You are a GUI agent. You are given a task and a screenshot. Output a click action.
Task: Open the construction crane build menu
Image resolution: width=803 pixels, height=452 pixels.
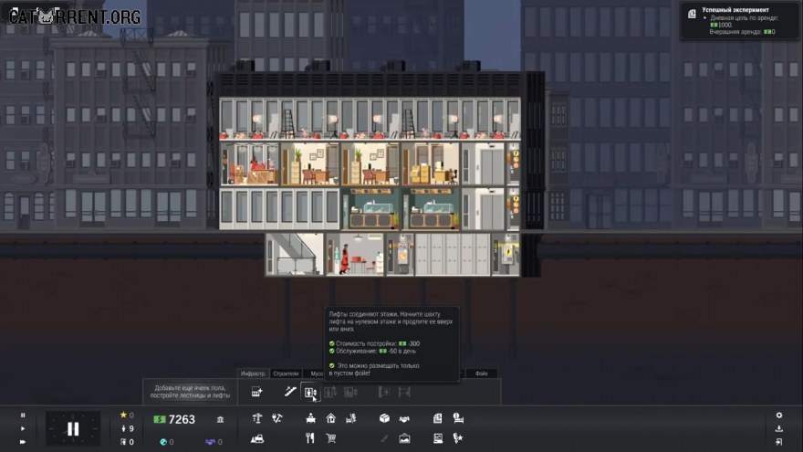click(257, 419)
